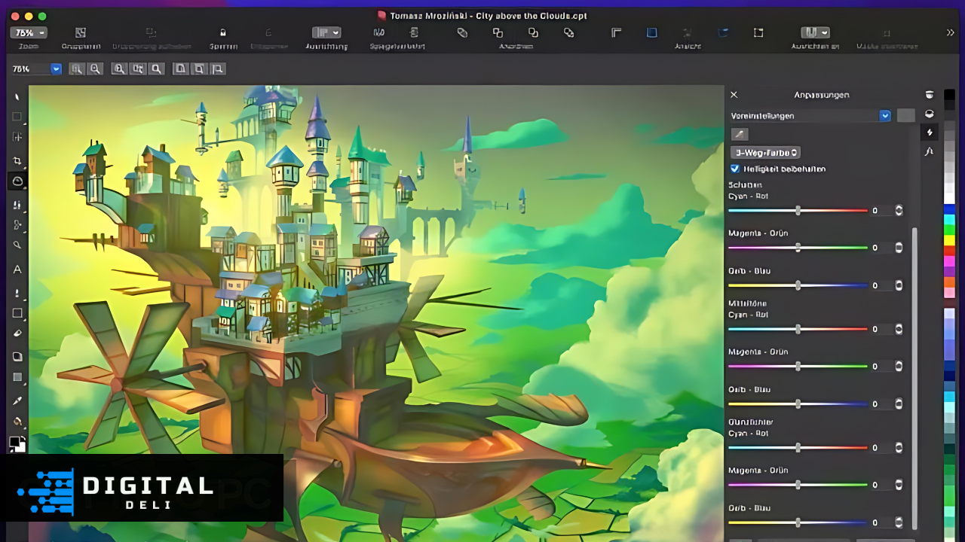
Task: Select the Object Transparency tool
Action: (x=17, y=377)
